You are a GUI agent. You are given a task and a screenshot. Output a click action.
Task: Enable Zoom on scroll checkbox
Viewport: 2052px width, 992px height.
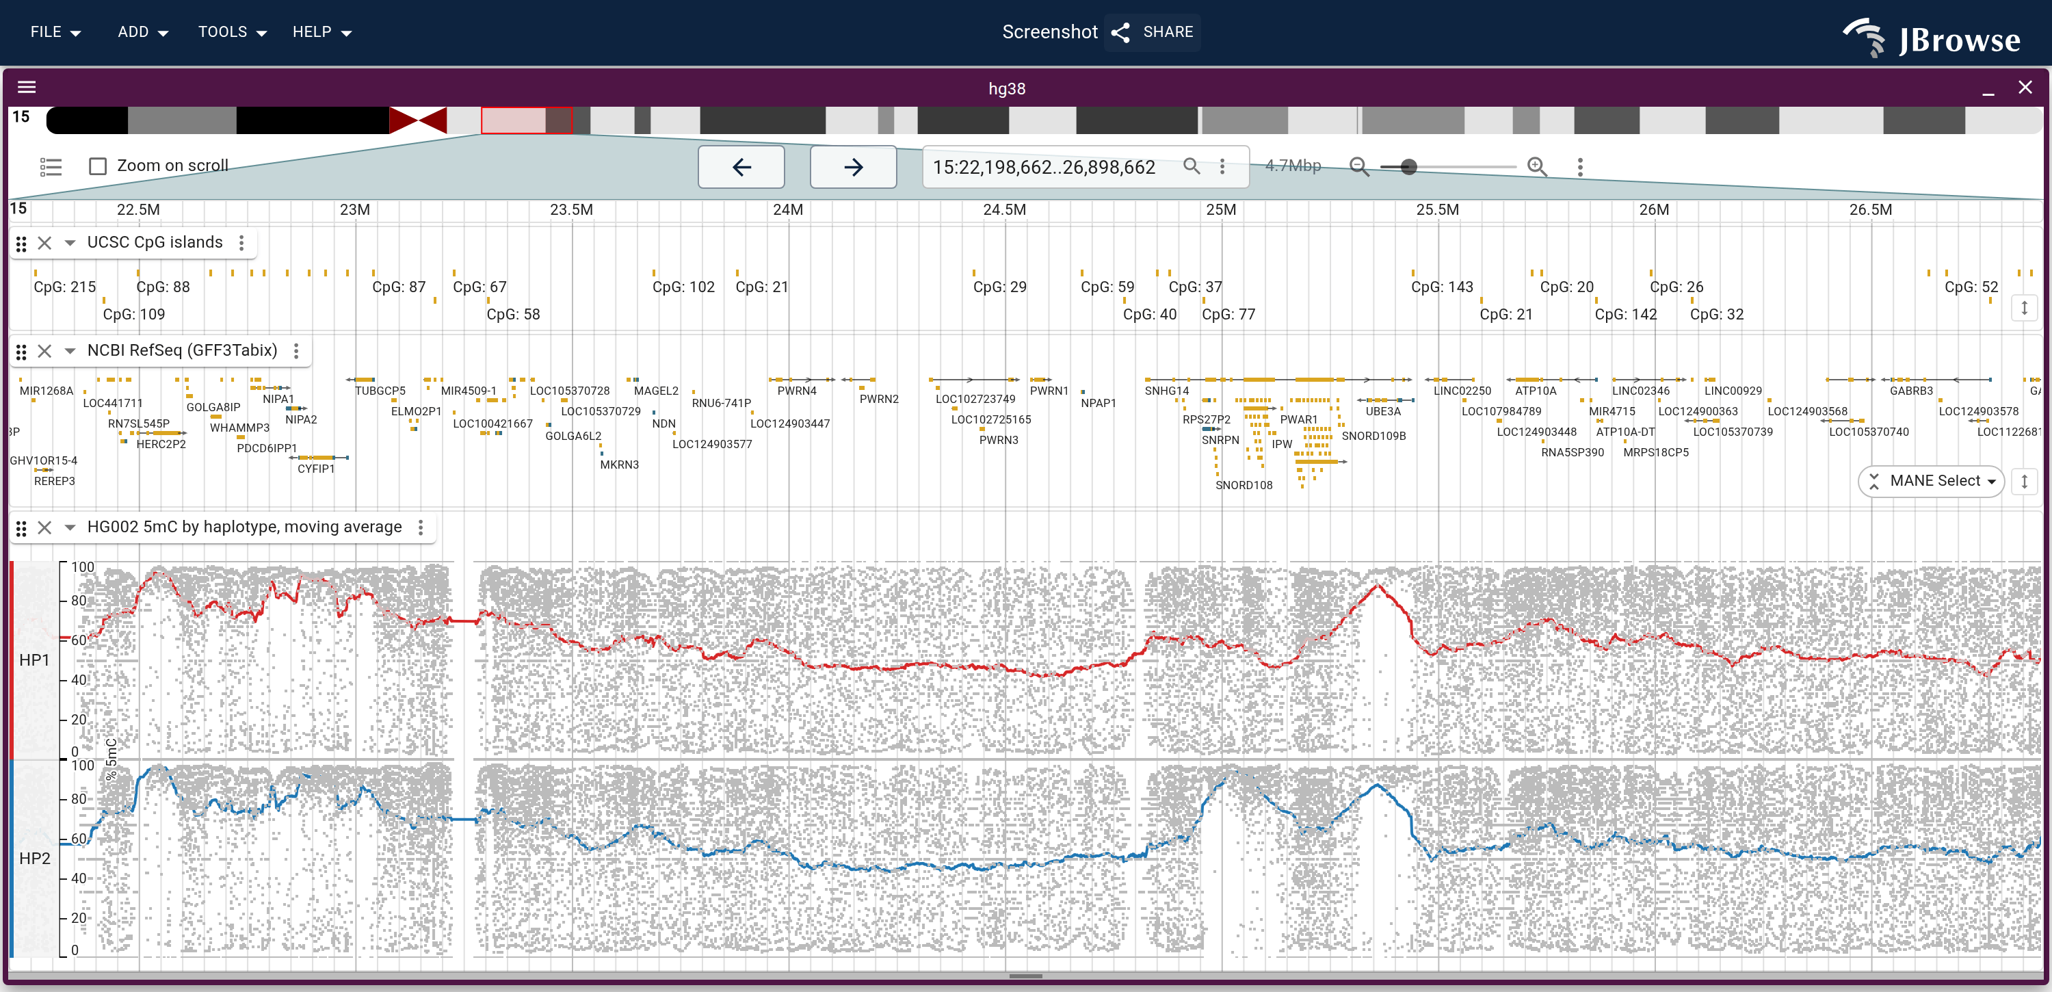(x=98, y=166)
